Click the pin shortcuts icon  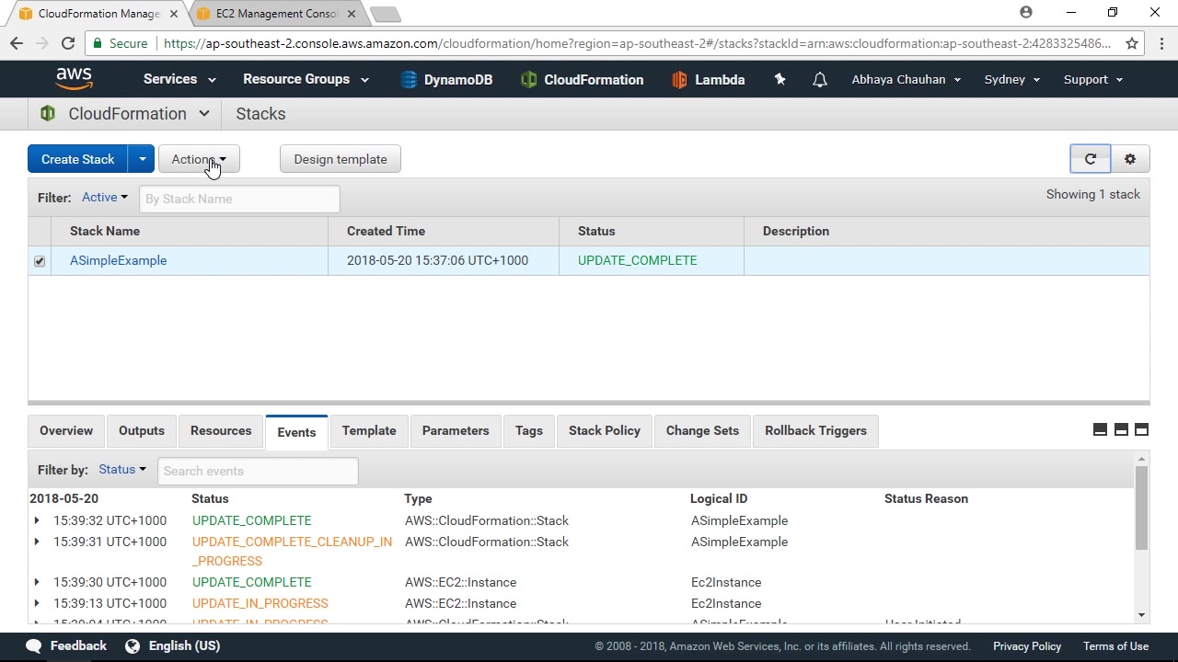[x=780, y=79]
